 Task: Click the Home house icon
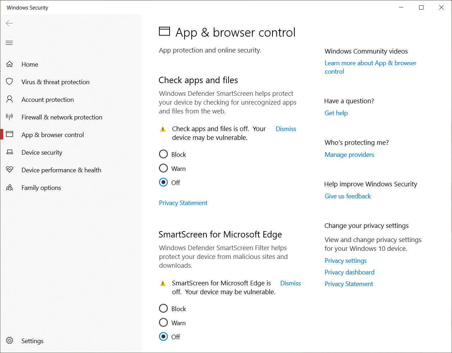(10, 64)
